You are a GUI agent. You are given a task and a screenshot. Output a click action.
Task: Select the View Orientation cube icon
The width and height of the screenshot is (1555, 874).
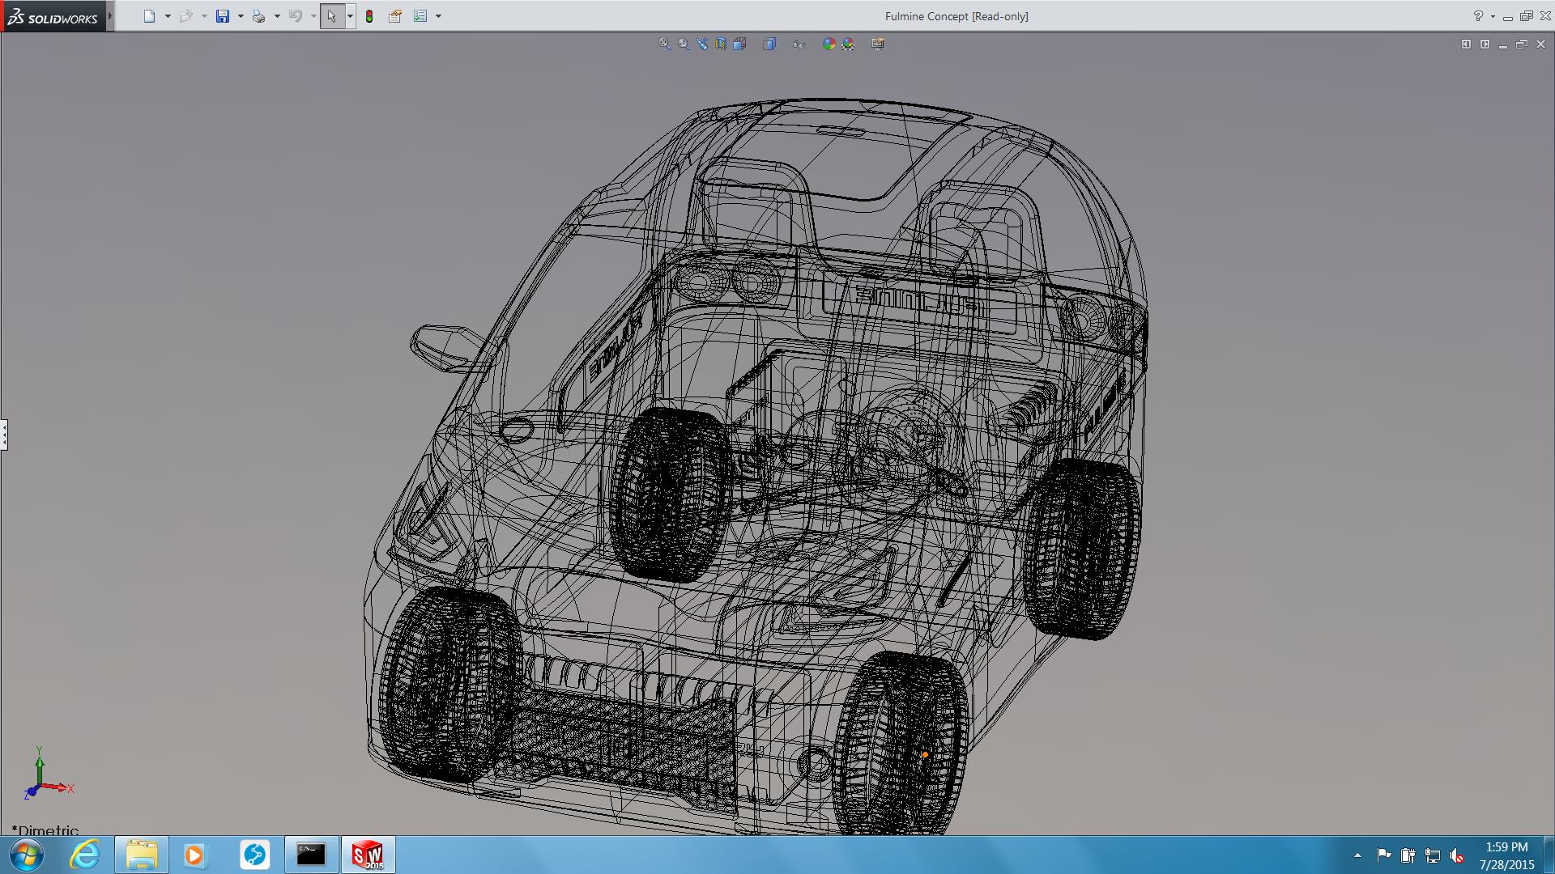point(739,45)
